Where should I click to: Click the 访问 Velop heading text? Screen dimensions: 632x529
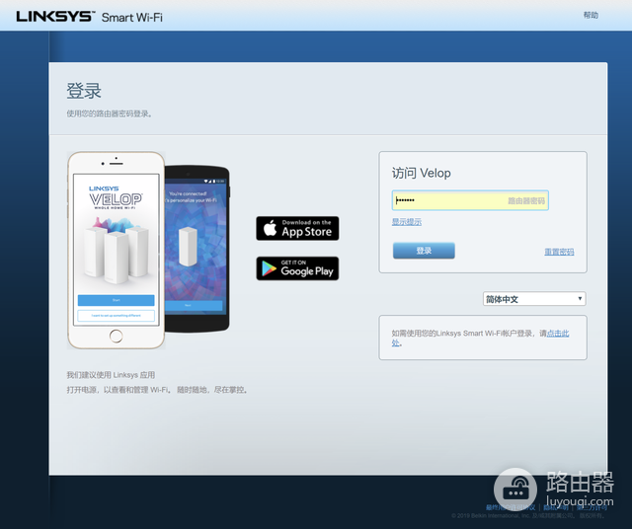422,174
